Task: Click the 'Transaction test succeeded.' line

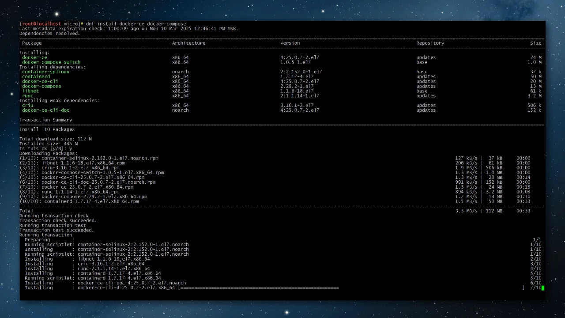Action: (x=57, y=231)
